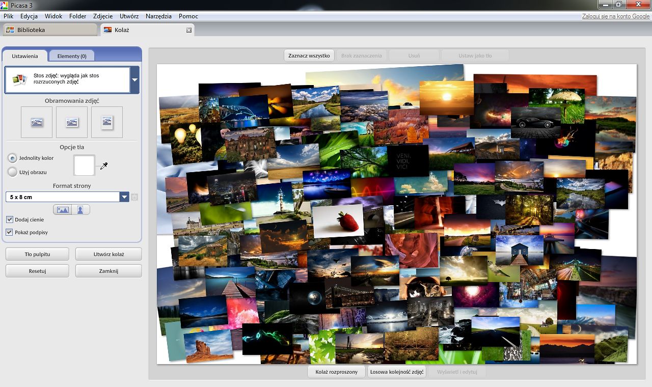Choose the Użyj obrazu radio option

pos(12,172)
